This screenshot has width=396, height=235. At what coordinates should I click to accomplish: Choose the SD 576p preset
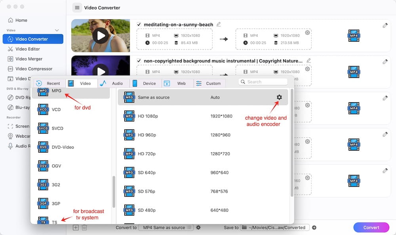click(203, 191)
